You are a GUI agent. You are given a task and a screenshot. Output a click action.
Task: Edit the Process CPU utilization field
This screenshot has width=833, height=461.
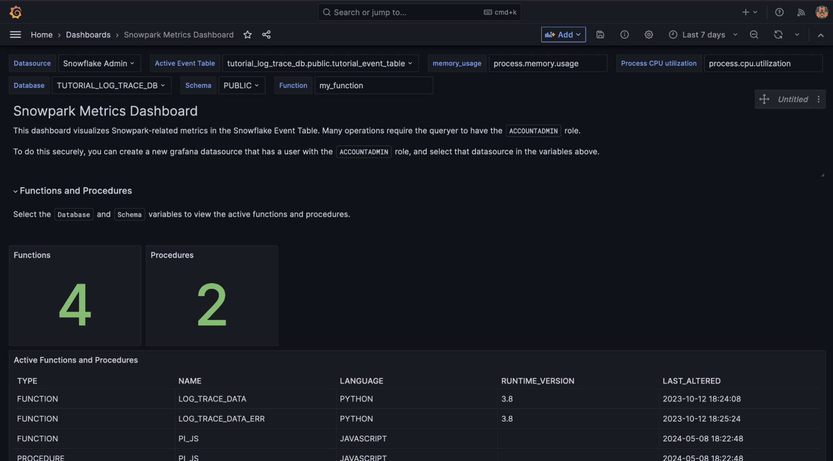point(763,63)
